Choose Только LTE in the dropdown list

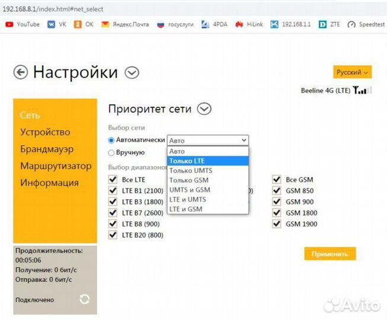tap(208, 161)
